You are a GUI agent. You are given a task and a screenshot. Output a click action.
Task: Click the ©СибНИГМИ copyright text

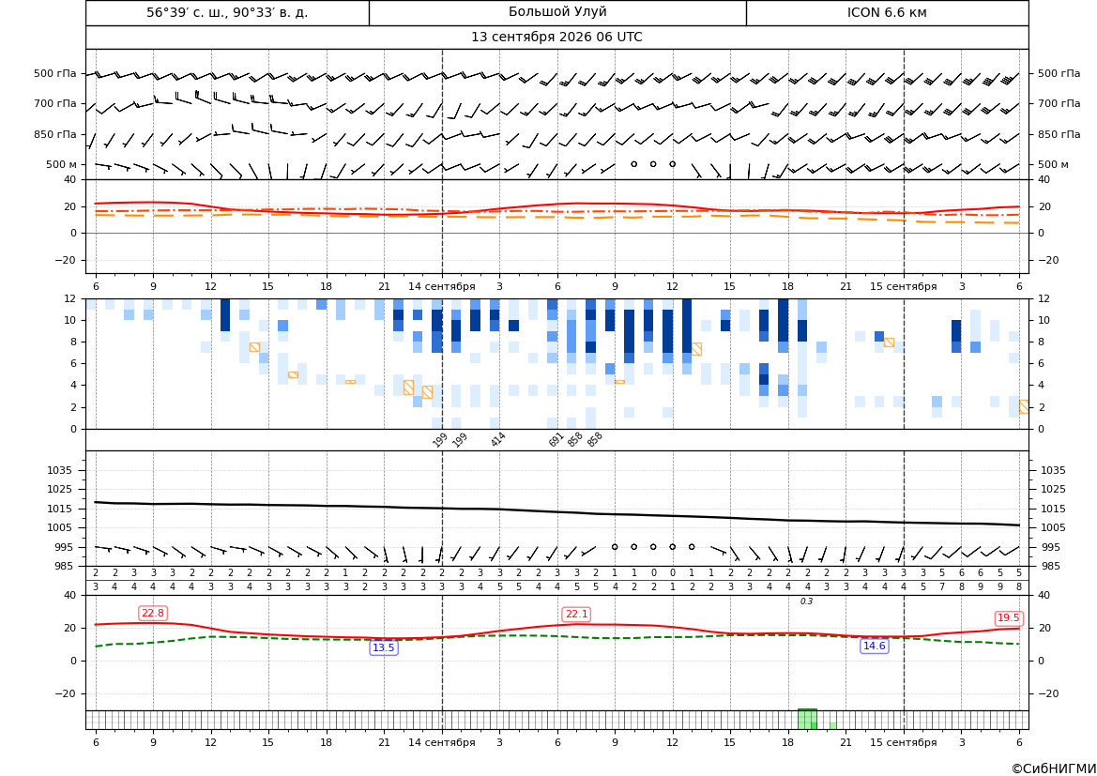1054,769
